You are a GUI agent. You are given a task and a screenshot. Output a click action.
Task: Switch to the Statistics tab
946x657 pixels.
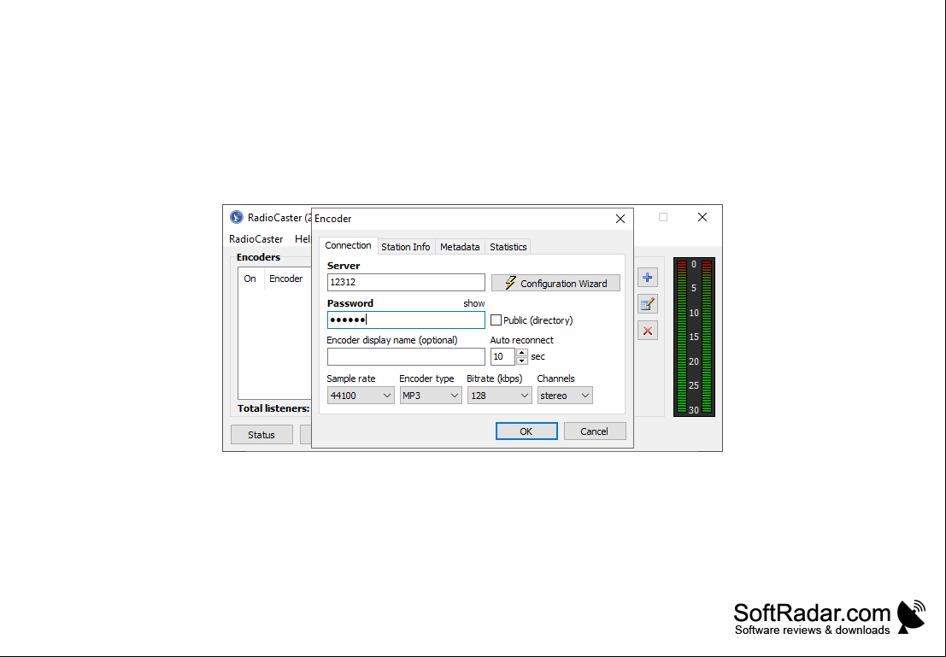[x=508, y=247]
